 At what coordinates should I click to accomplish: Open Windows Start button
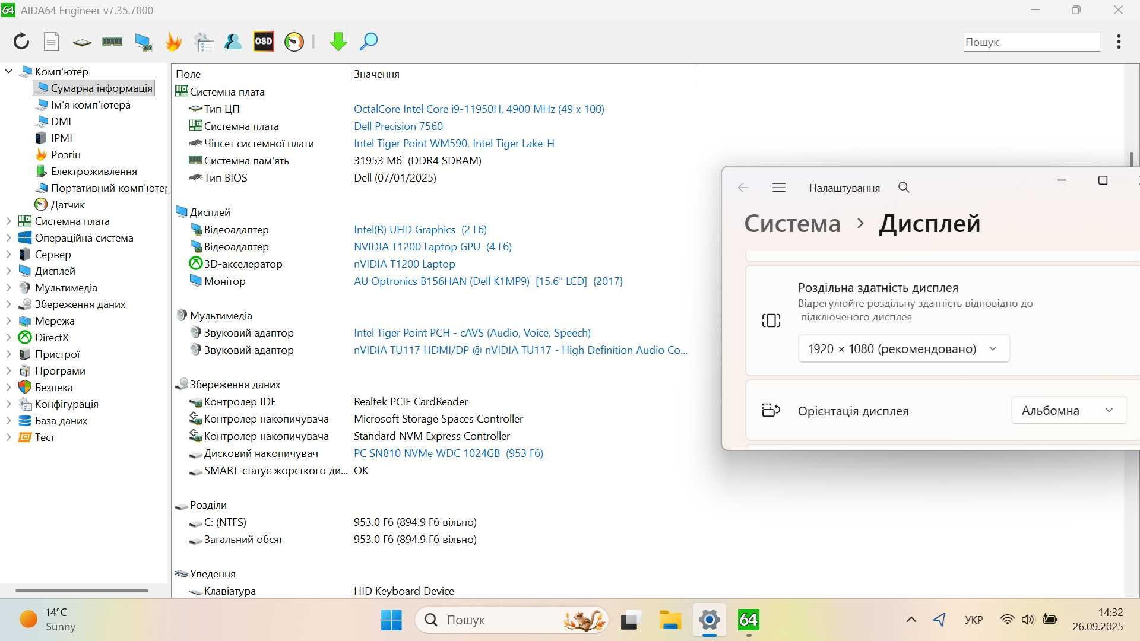[391, 620]
